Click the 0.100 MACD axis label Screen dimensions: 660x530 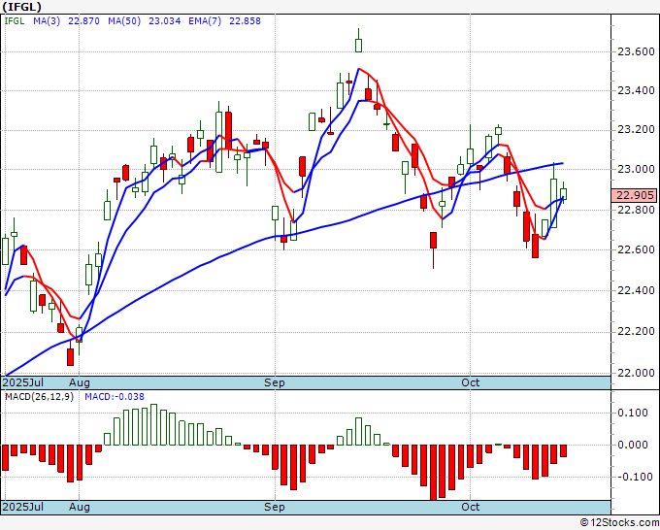pos(633,413)
